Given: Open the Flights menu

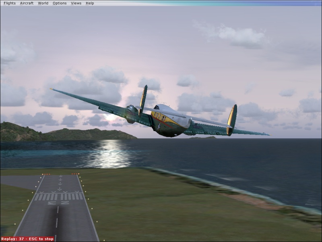Looking at the screenshot, I should point(9,3).
